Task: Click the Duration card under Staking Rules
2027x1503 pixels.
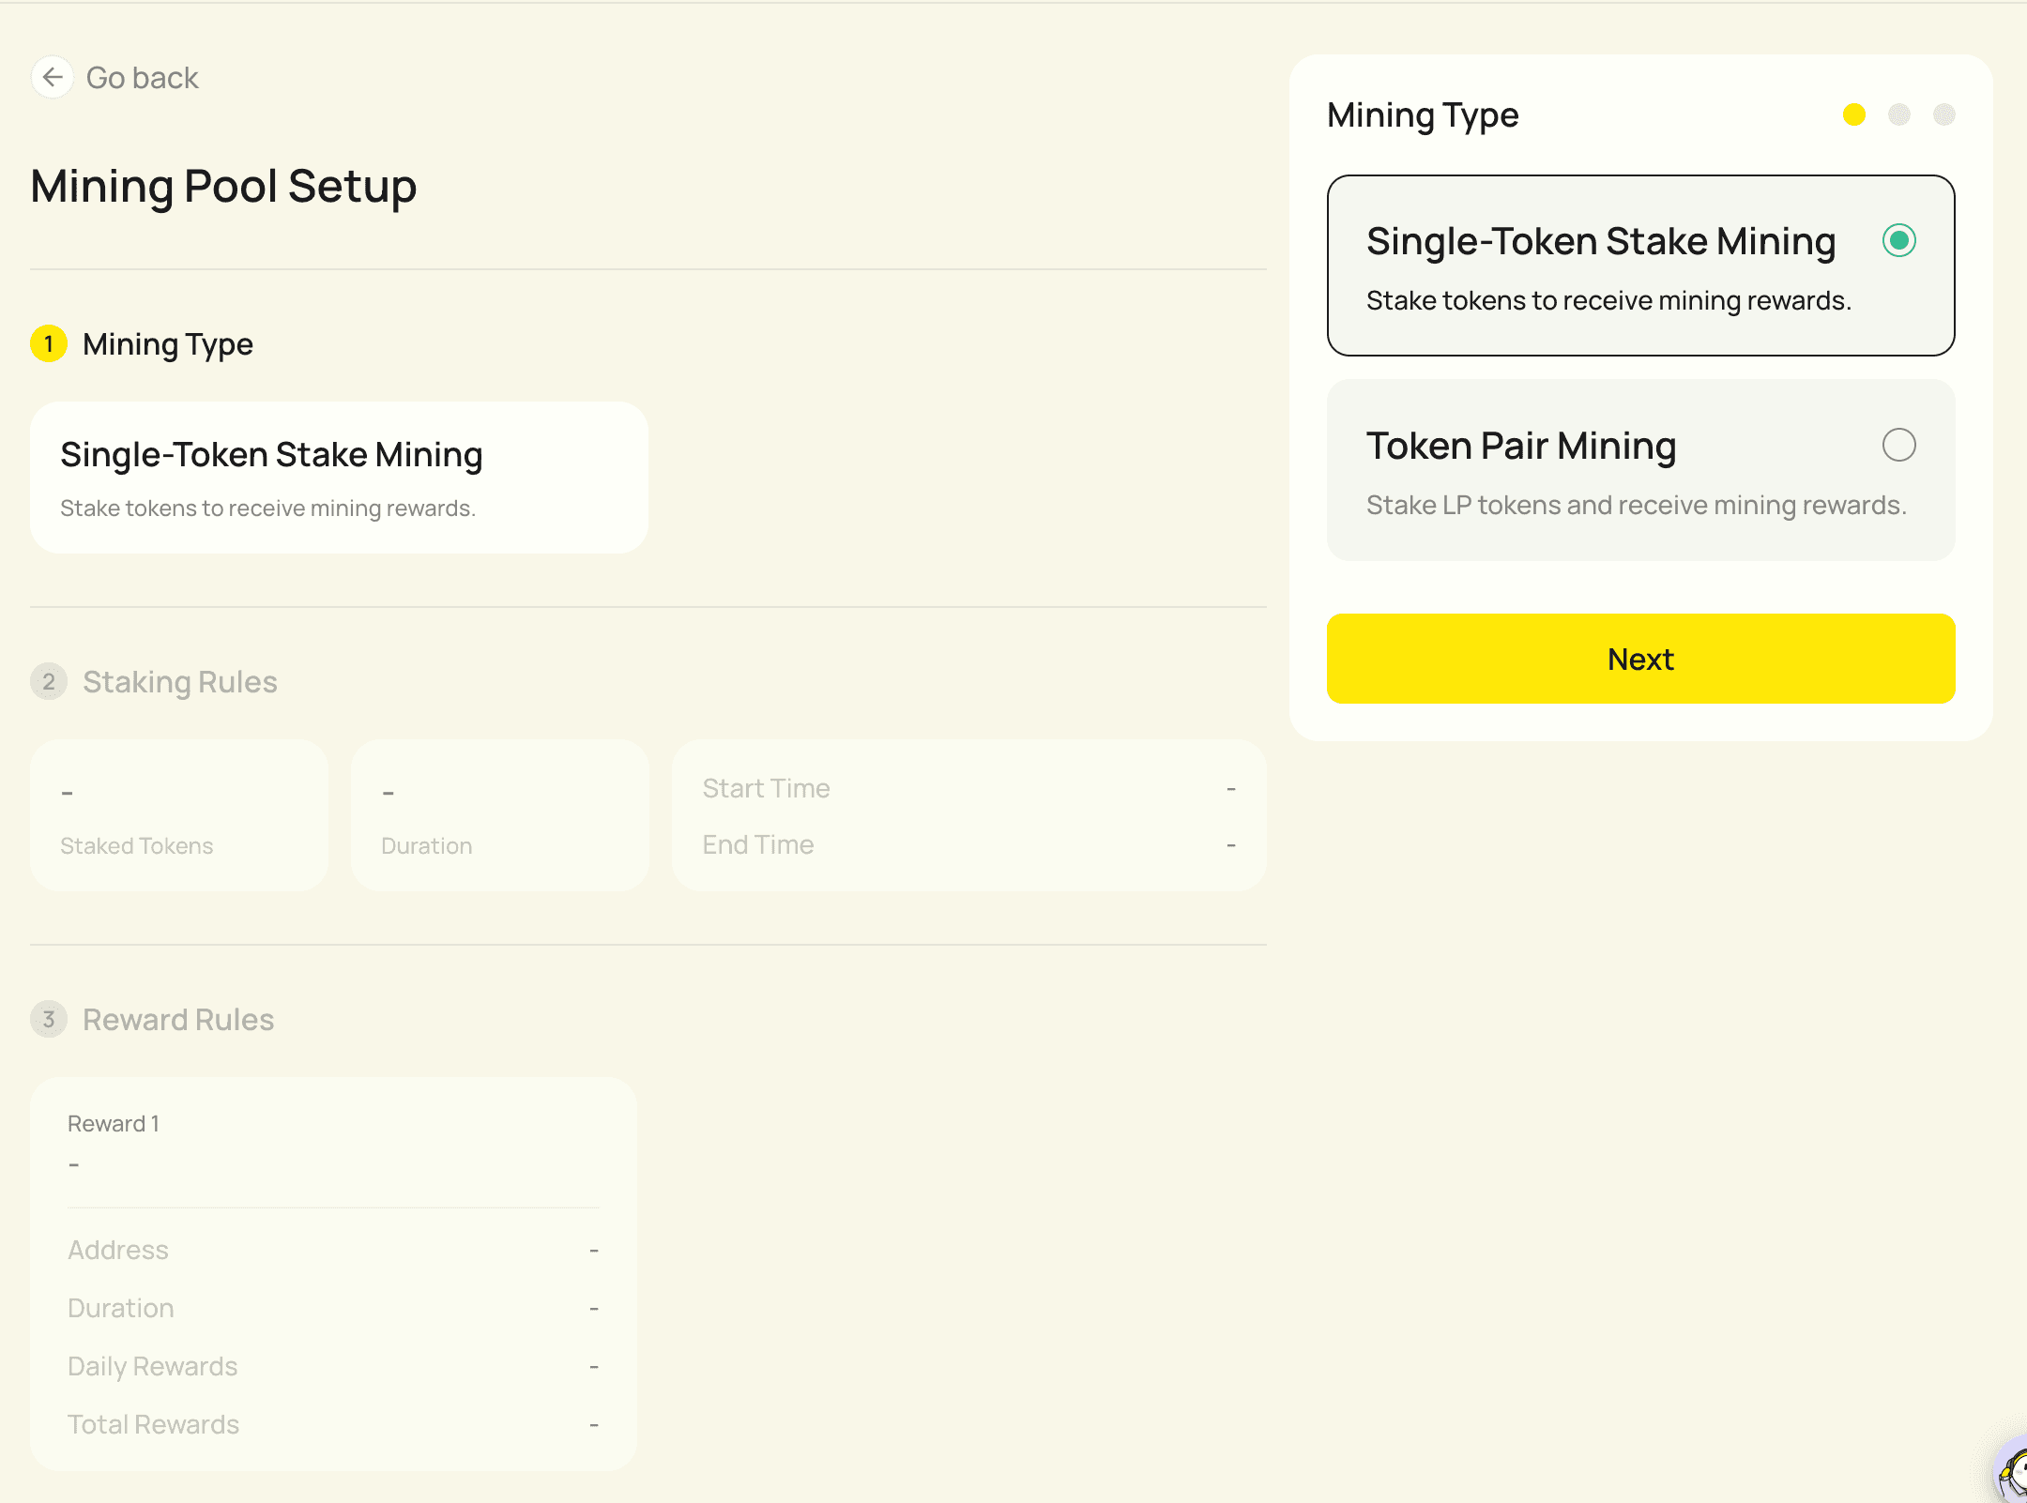Action: coord(500,815)
